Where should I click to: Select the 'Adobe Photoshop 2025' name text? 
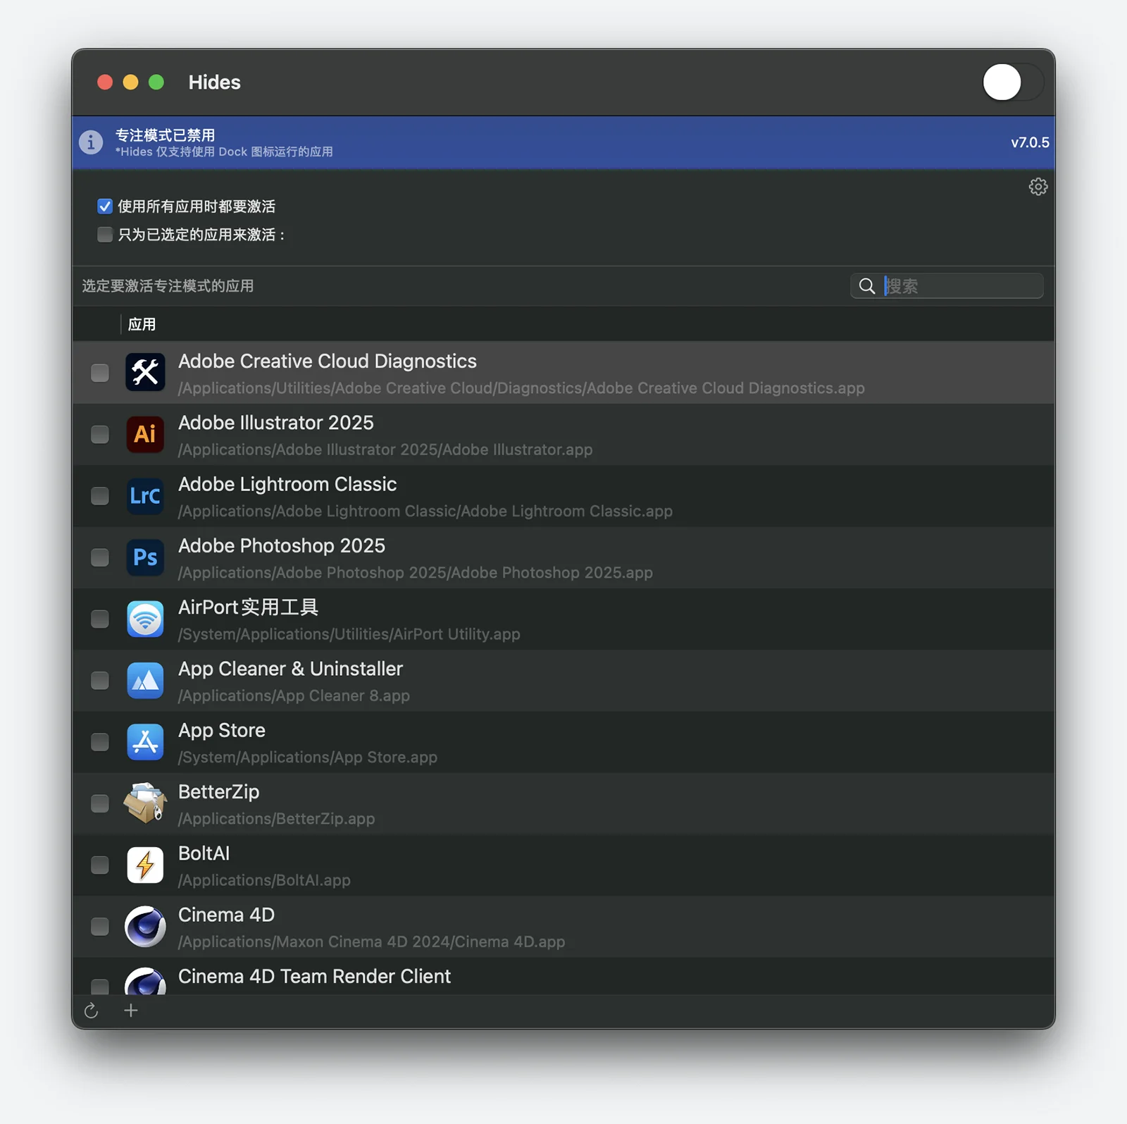[x=282, y=545]
